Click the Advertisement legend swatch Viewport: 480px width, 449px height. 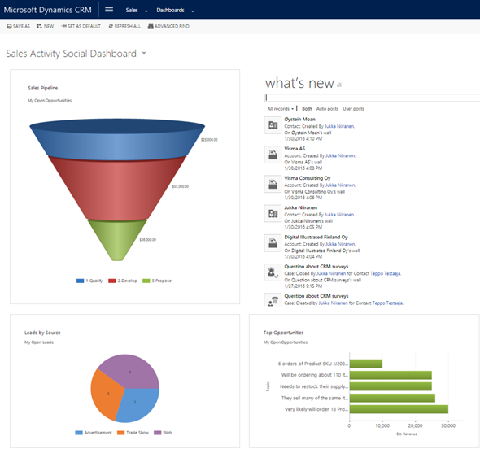click(x=79, y=433)
